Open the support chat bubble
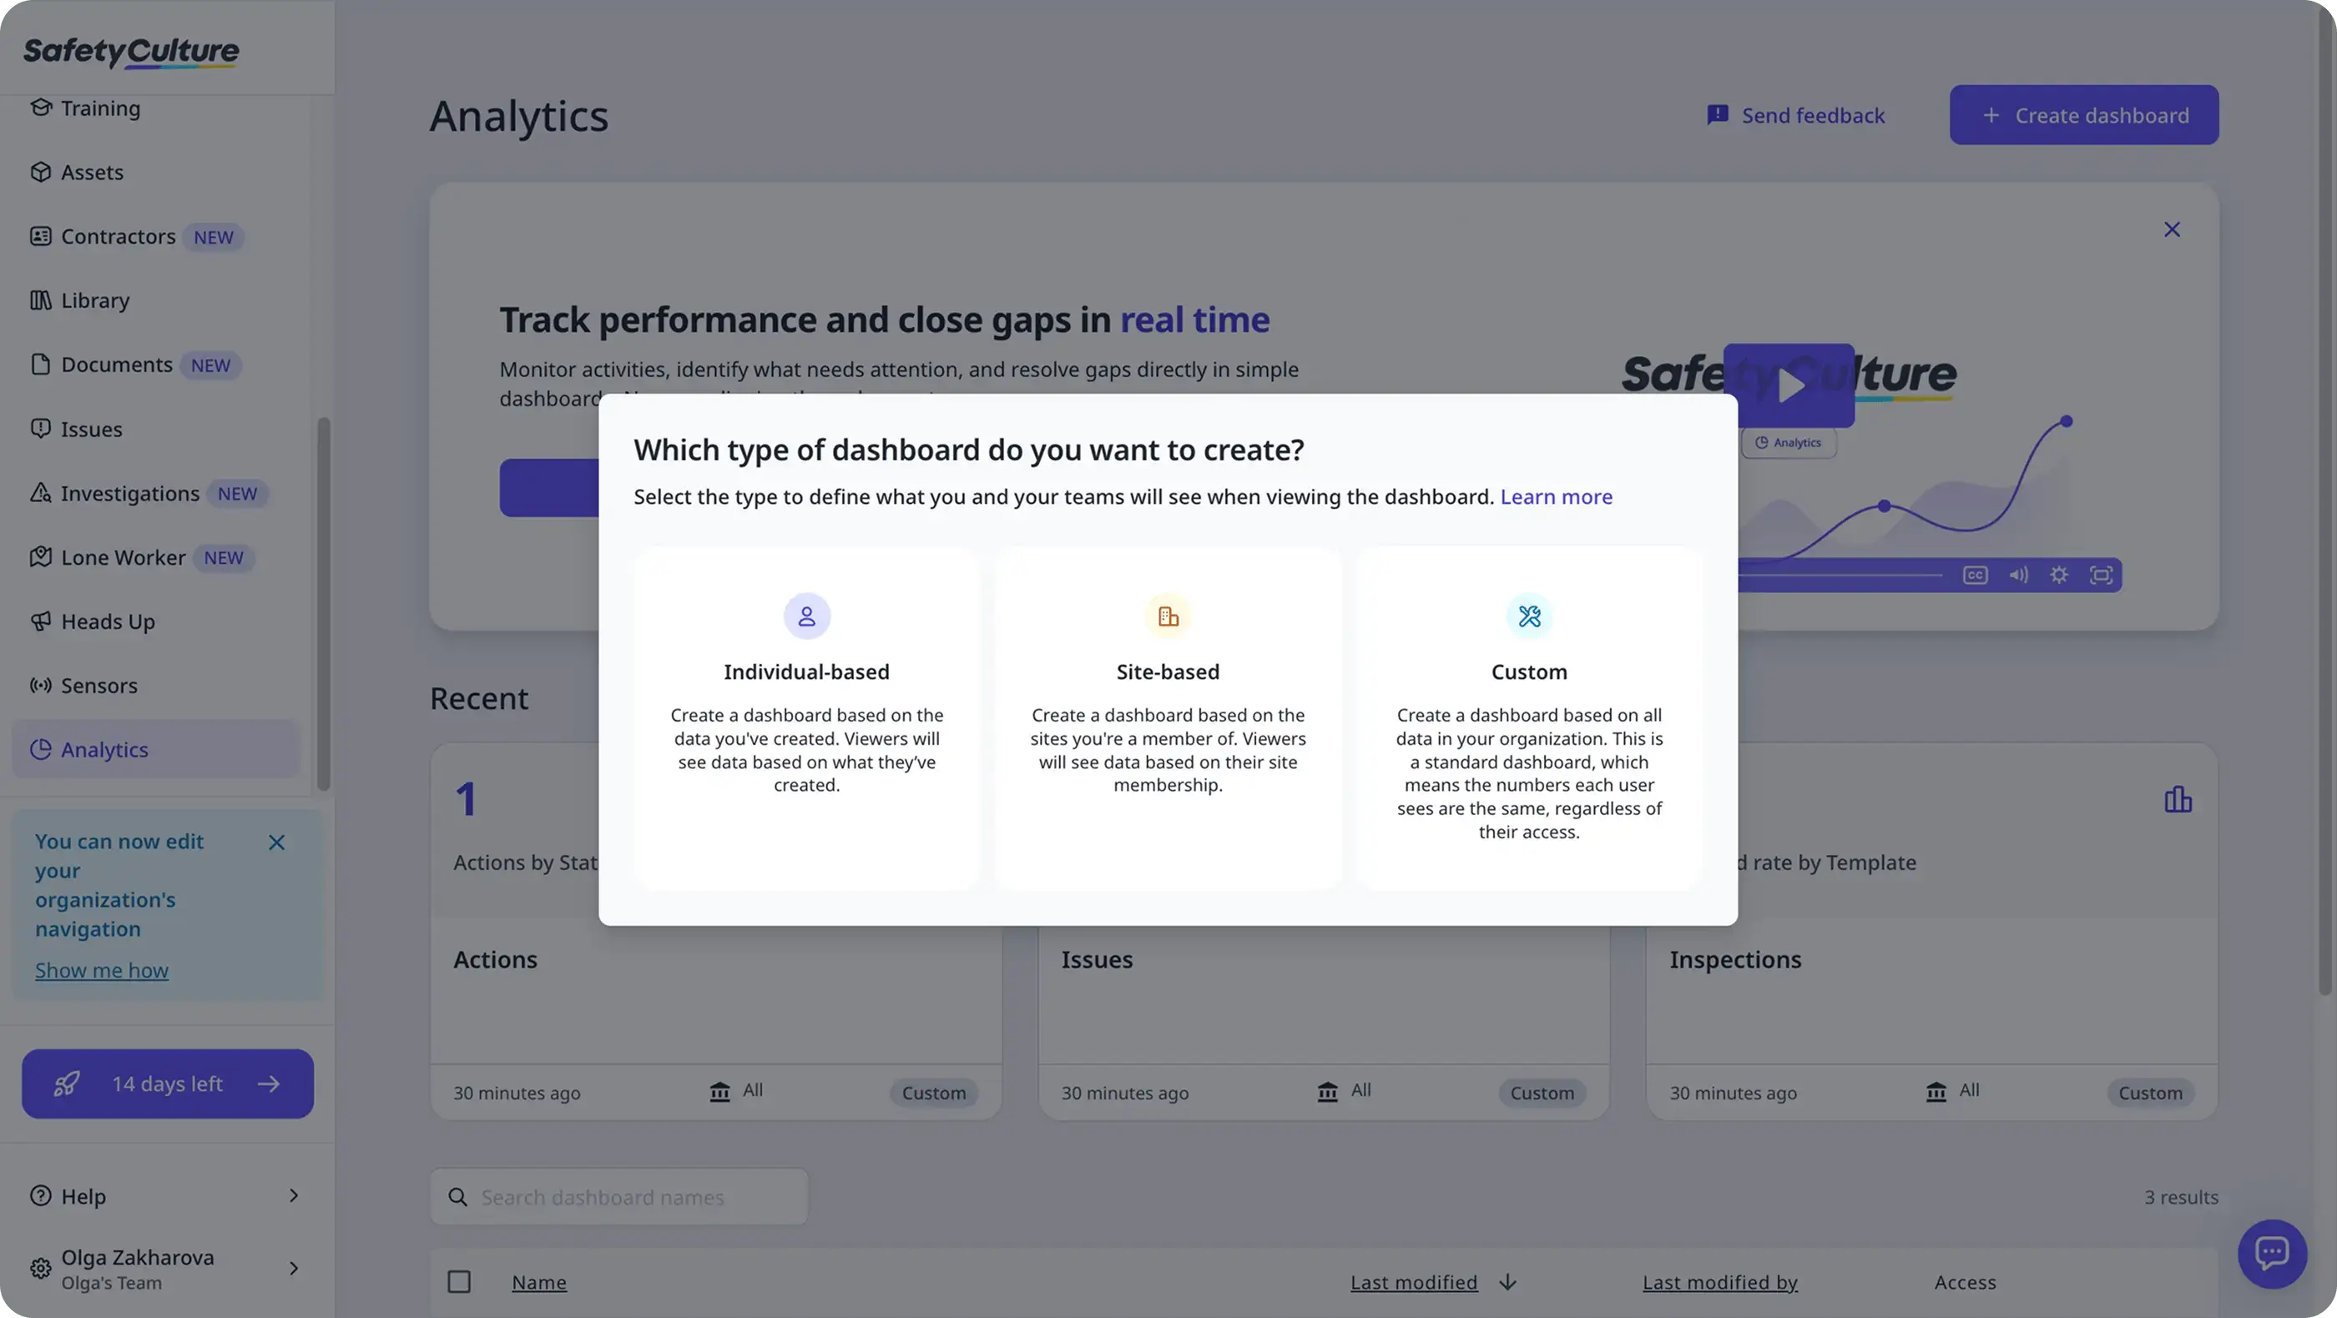Image resolution: width=2337 pixels, height=1318 pixels. pos(2274,1253)
